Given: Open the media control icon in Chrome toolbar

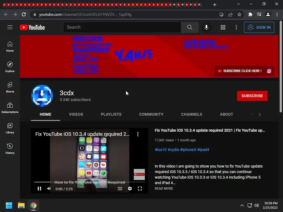Looking at the screenshot, I should click(x=259, y=14).
